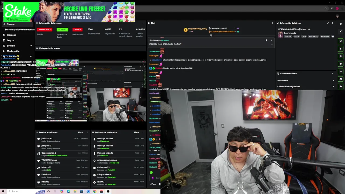Open Microsoft Edge from taskbar

point(68,191)
